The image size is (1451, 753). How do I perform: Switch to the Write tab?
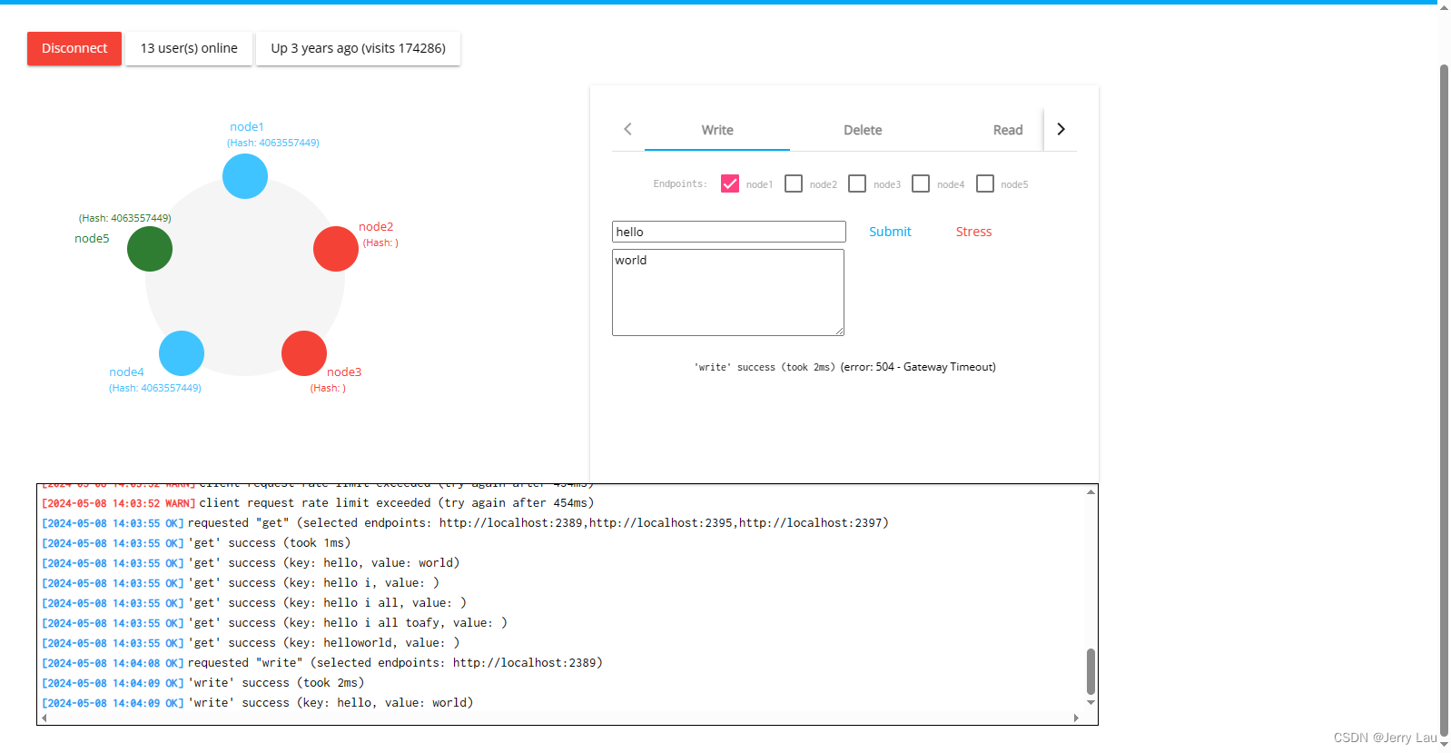pos(717,130)
